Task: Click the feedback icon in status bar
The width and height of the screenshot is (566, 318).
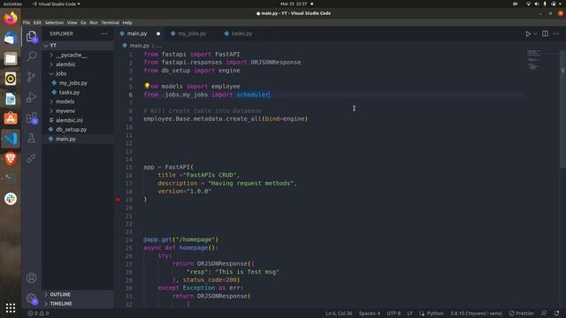Action: pos(544,314)
